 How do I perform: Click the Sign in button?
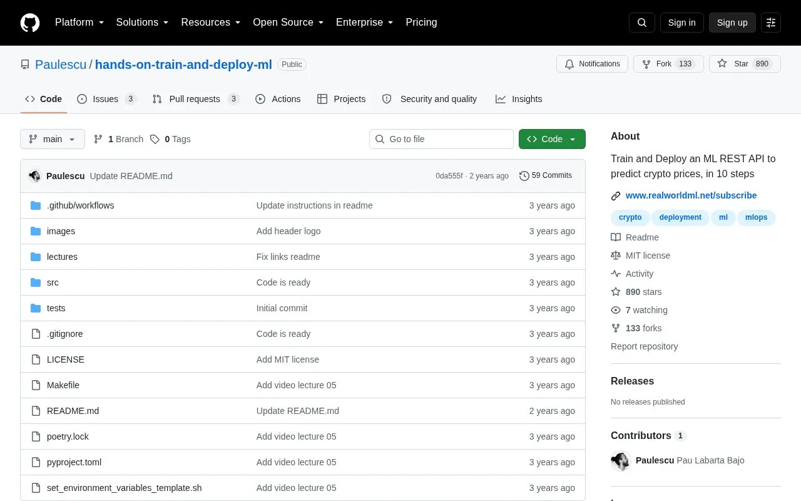point(681,23)
